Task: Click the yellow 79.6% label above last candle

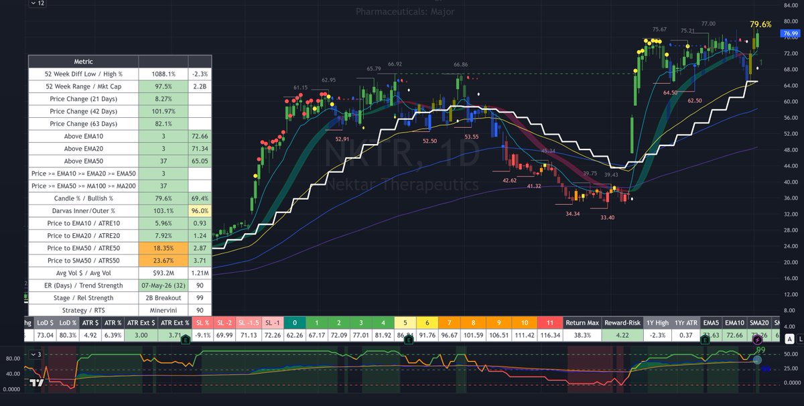Action: tap(760, 24)
